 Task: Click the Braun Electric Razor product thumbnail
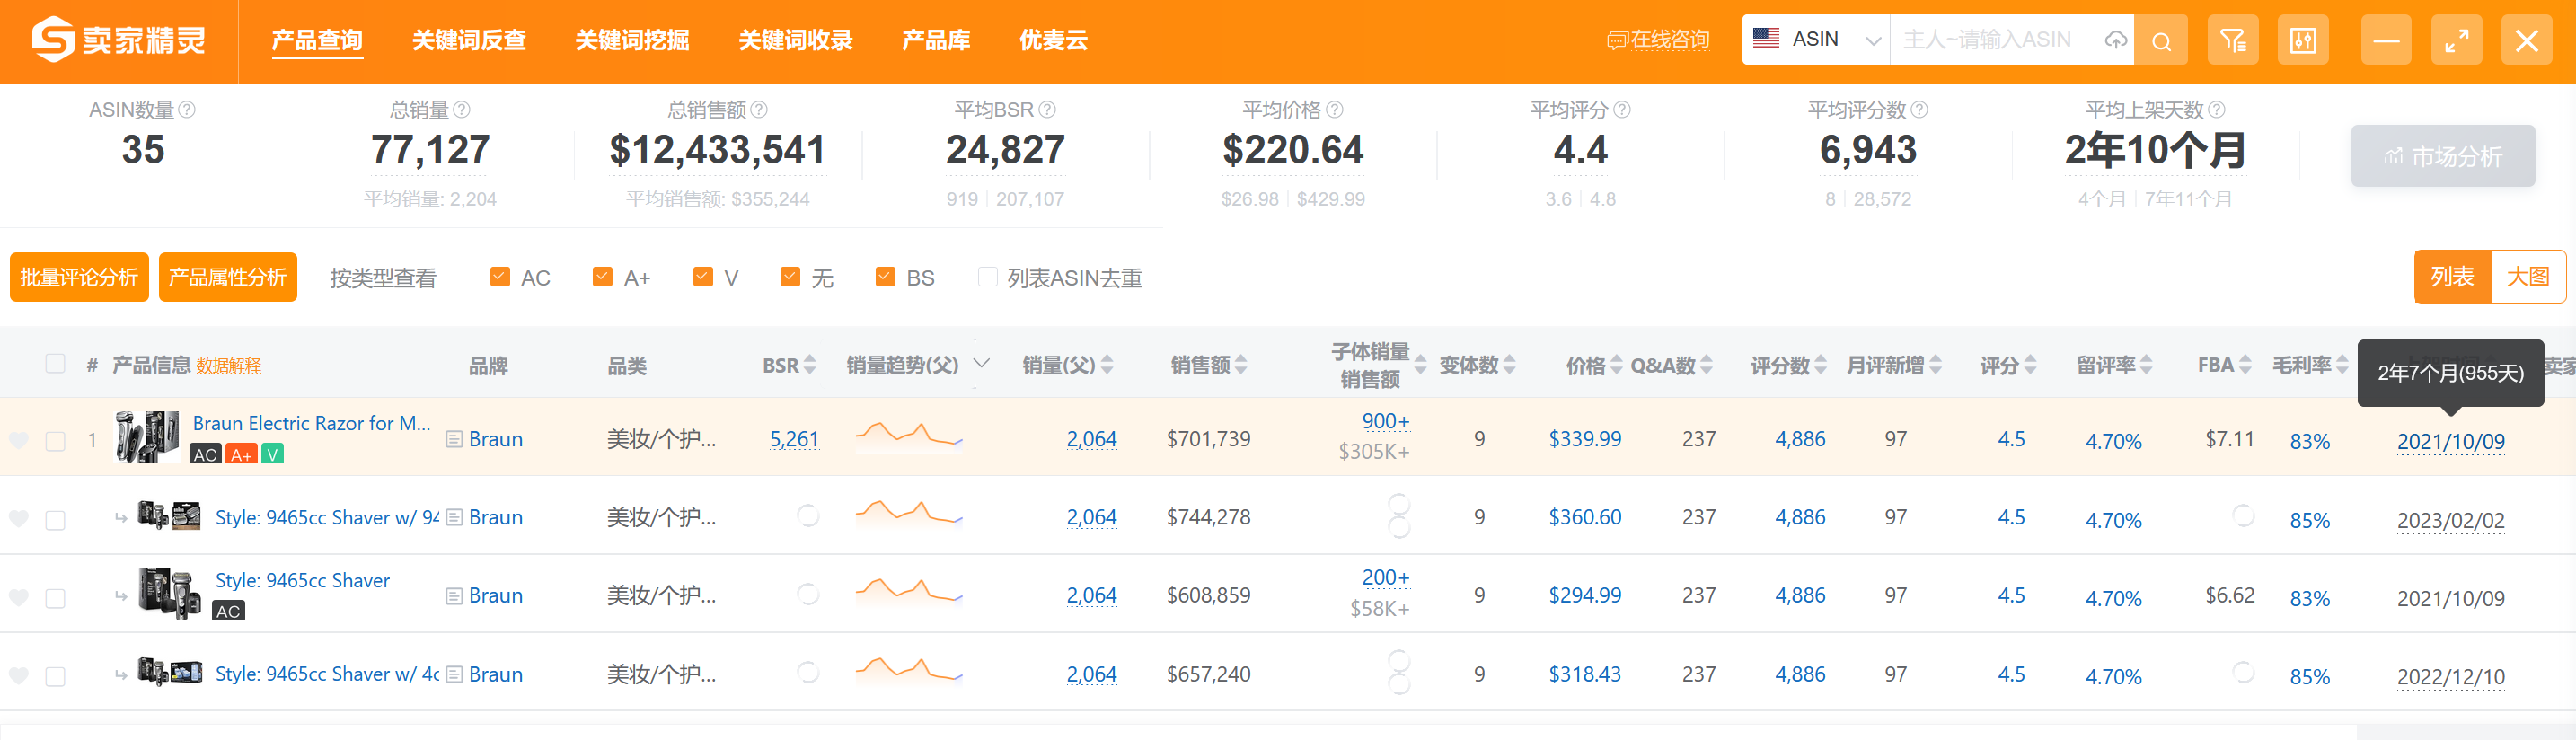[148, 437]
